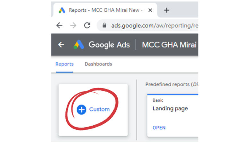Click the Custom report label

(99, 109)
